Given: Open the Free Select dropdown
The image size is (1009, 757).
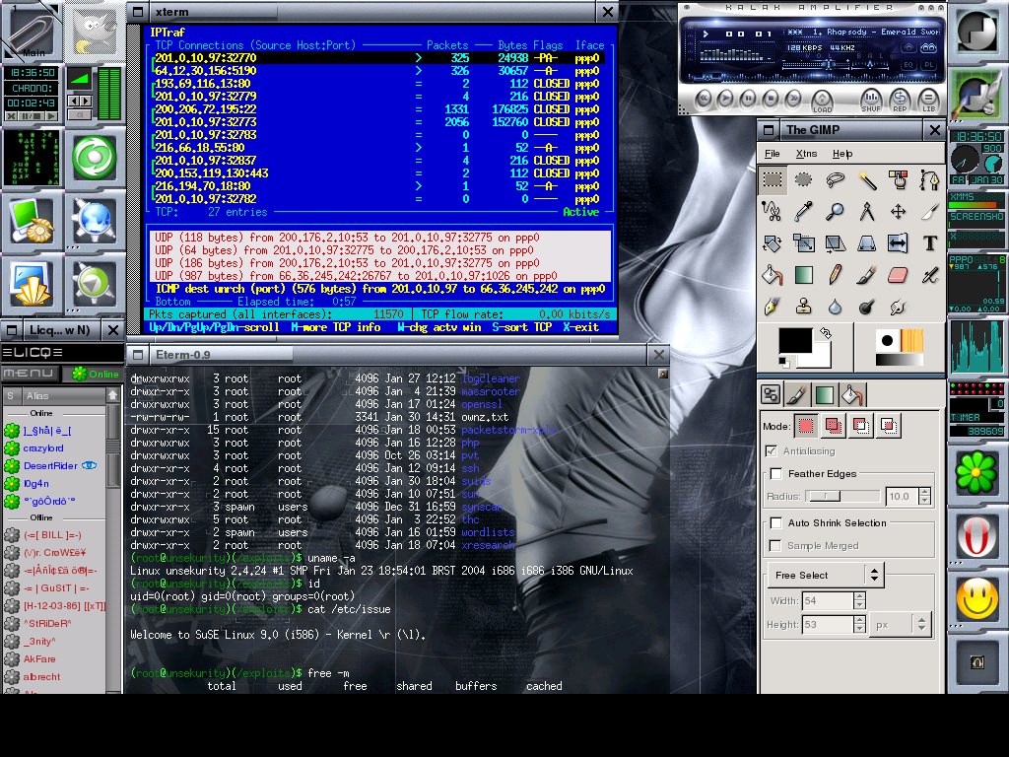Looking at the screenshot, I should tap(826, 575).
